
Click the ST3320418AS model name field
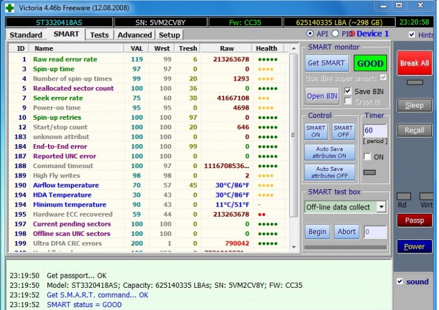59,22
